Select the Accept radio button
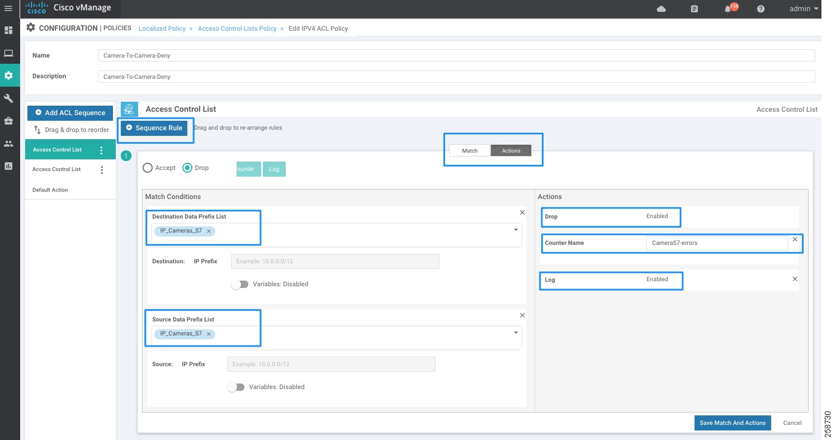836x440 pixels. coord(148,168)
